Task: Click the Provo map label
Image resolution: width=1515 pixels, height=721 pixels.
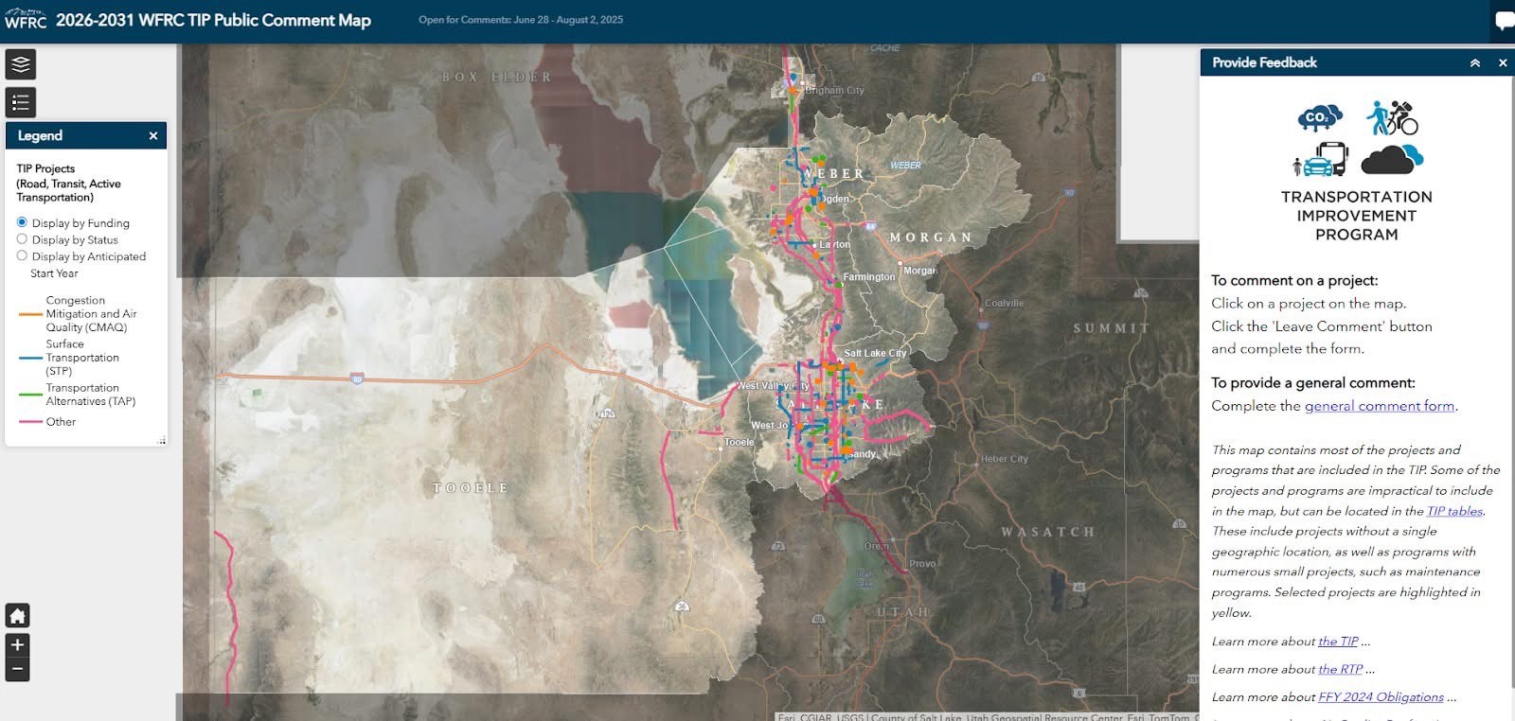Action: tap(922, 564)
